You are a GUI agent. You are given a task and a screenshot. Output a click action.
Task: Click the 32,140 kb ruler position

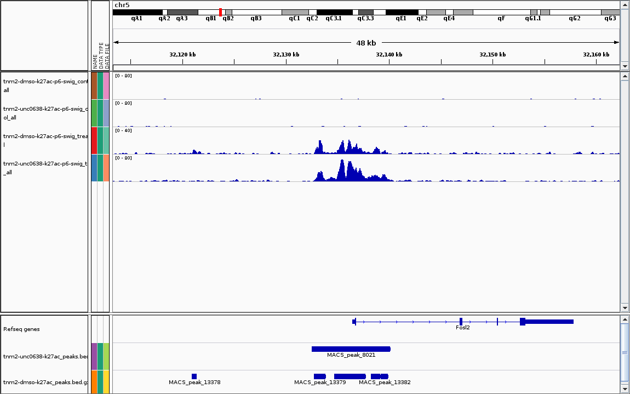[x=389, y=55]
